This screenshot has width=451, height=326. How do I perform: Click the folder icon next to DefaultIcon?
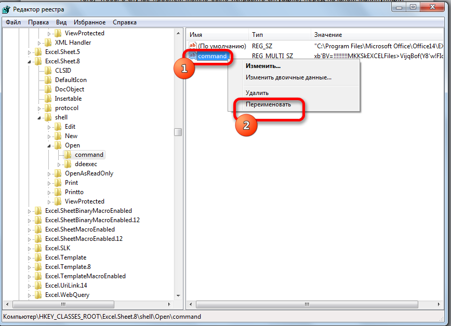coord(48,80)
